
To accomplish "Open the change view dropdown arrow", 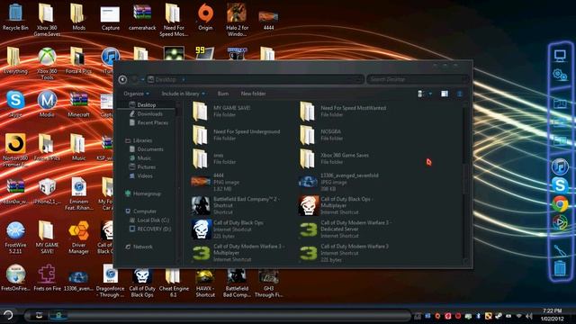I will click(430, 94).
